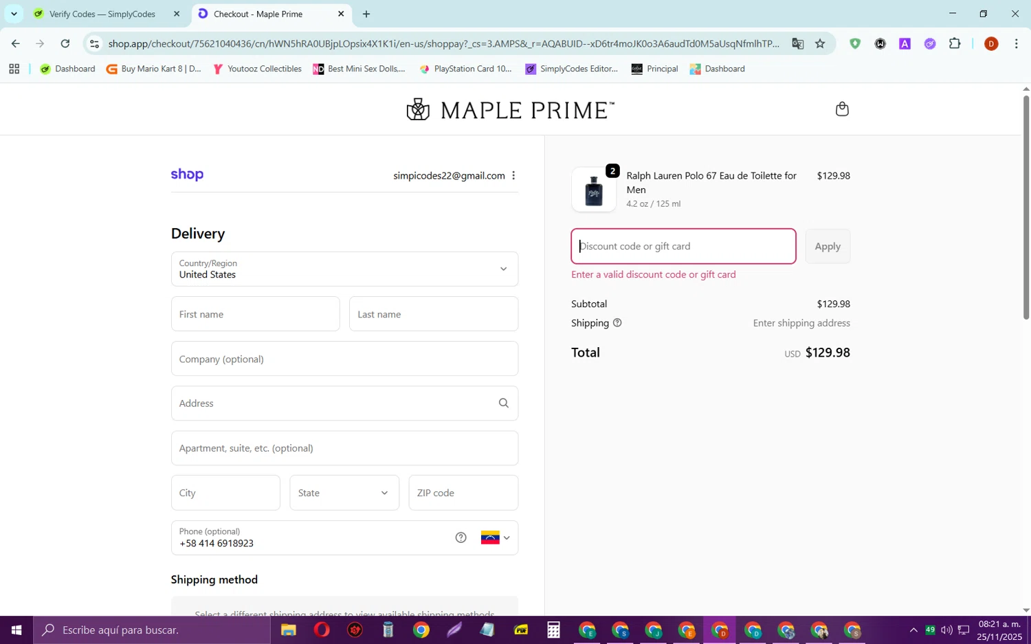Screen dimensions: 1031x644
Task: Show hidden system tray icons
Action: (913, 630)
